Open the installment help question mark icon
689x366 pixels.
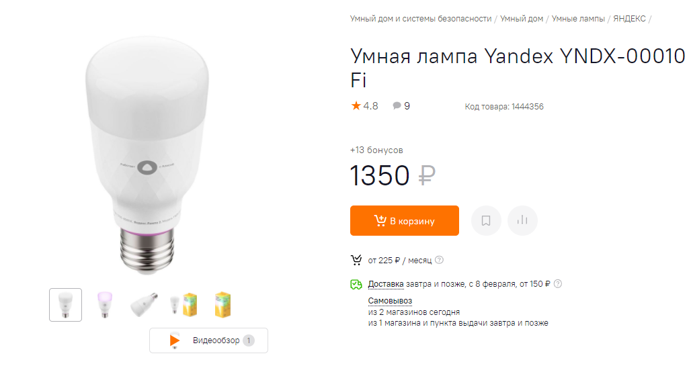439,260
